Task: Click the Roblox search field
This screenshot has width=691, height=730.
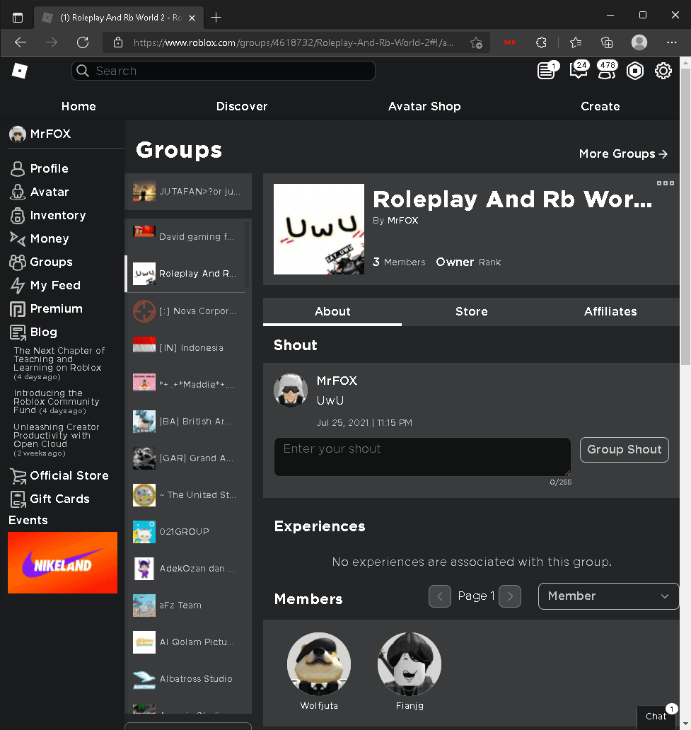Action: pyautogui.click(x=223, y=71)
